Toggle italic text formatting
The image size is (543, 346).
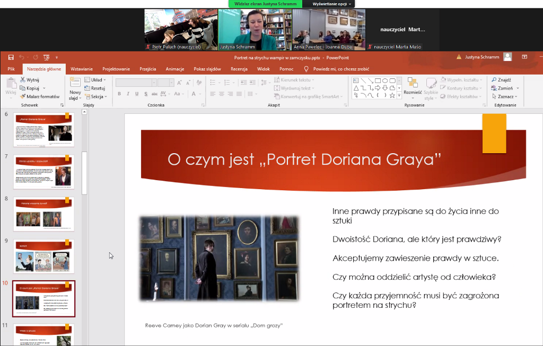tap(128, 94)
